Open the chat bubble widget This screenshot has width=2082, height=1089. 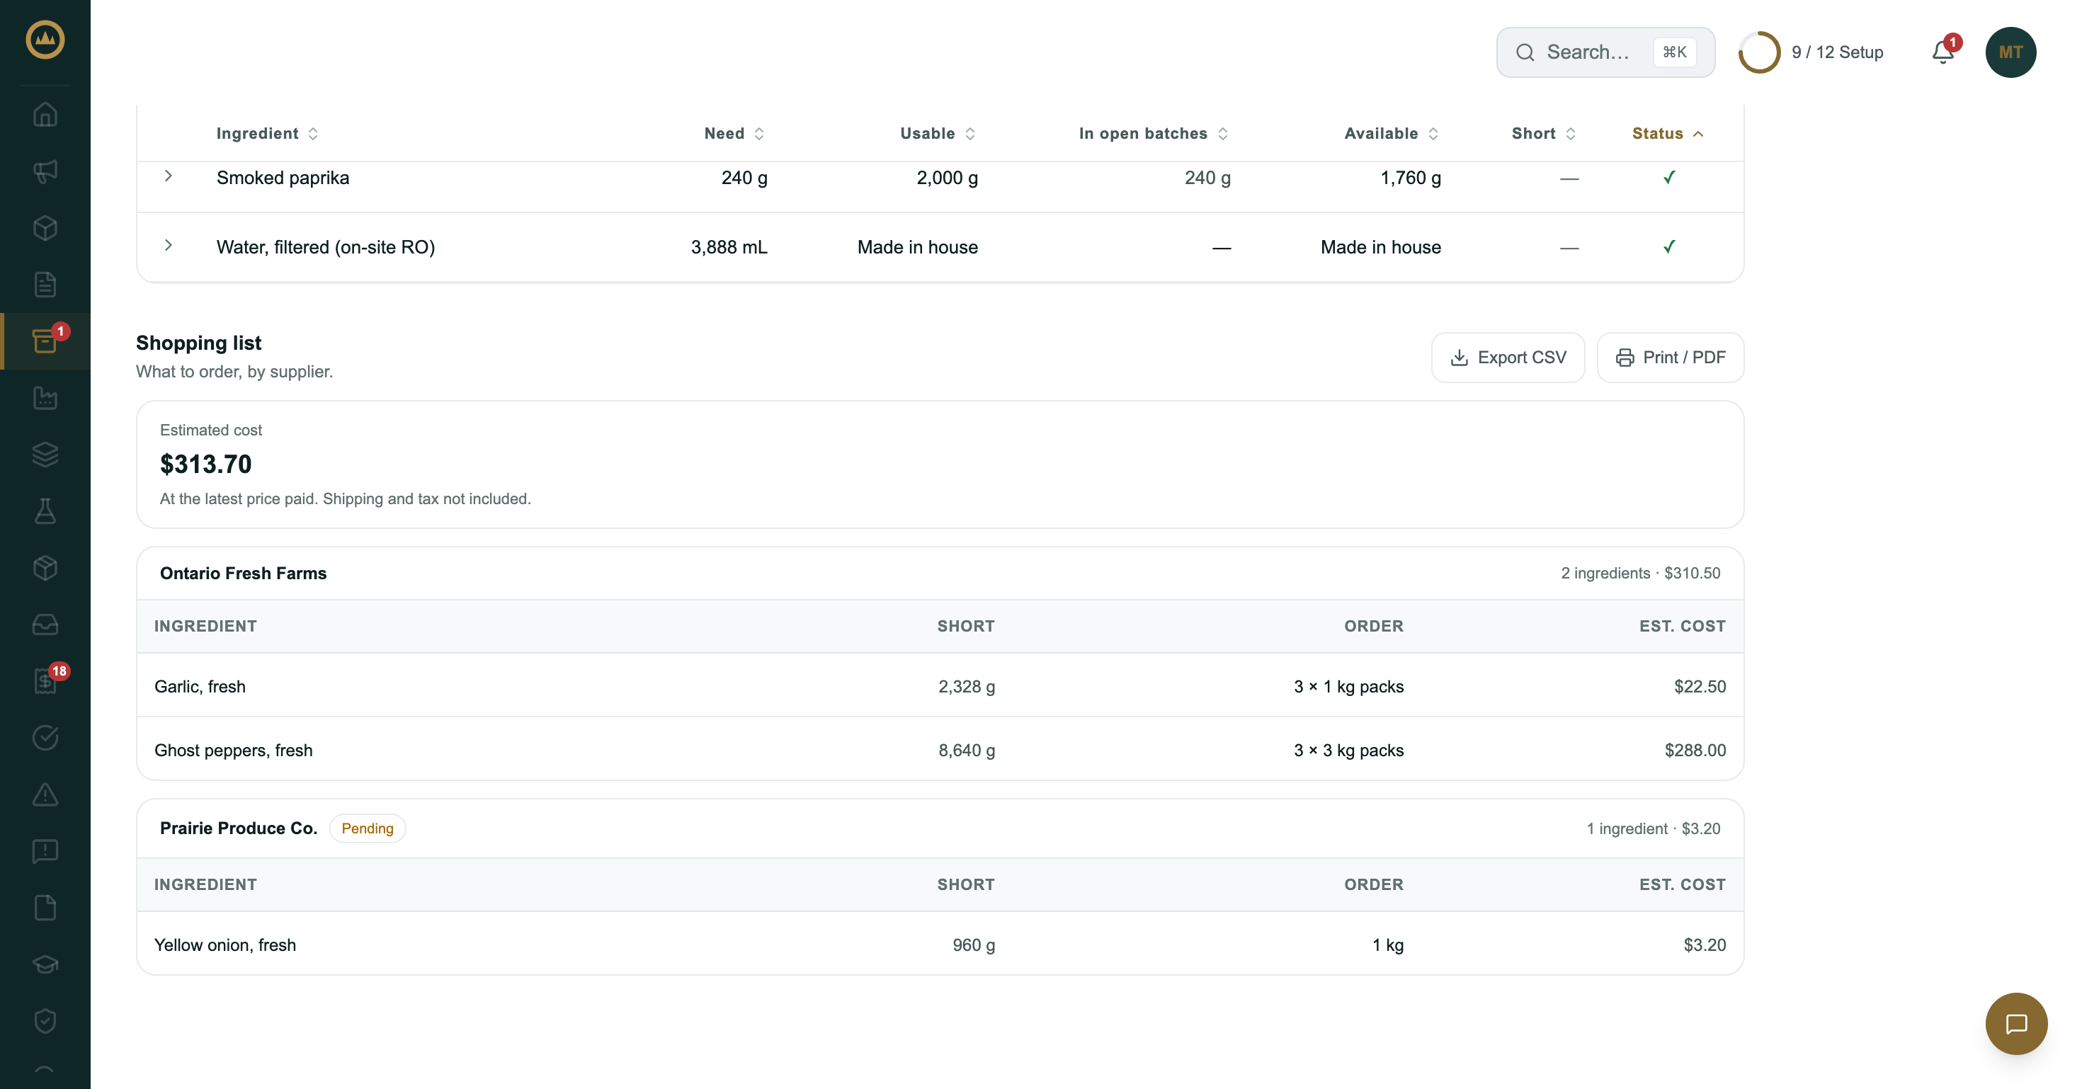pyautogui.click(x=2015, y=1024)
